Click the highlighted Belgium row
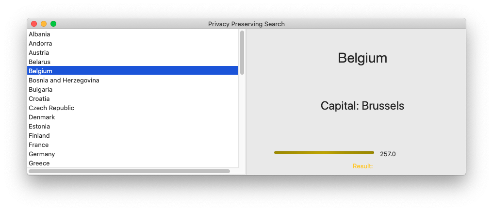The image size is (493, 211). tap(40, 71)
